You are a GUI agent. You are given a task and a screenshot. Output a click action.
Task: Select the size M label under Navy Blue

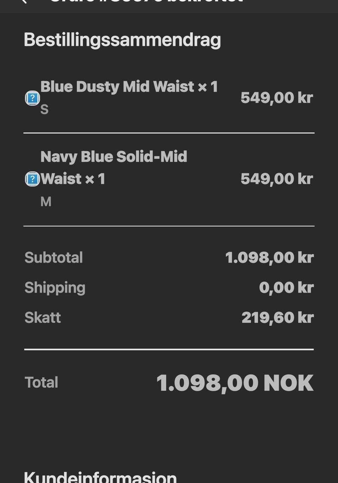[46, 202]
